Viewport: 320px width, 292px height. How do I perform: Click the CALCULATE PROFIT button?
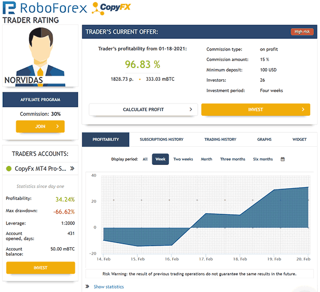click(x=143, y=109)
